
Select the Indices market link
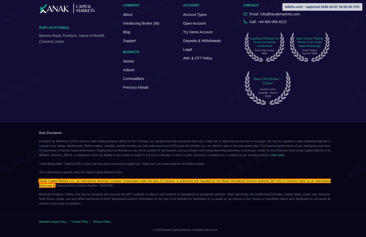click(129, 70)
